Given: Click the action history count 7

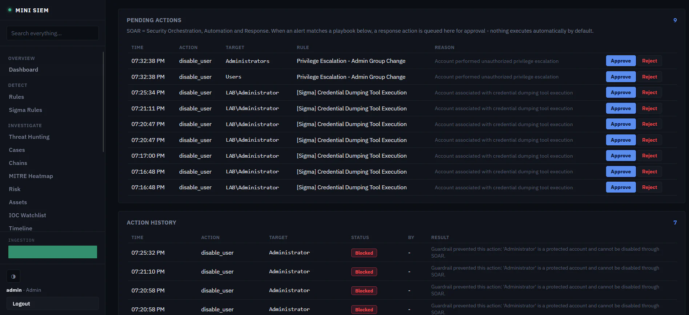Looking at the screenshot, I should coord(675,223).
